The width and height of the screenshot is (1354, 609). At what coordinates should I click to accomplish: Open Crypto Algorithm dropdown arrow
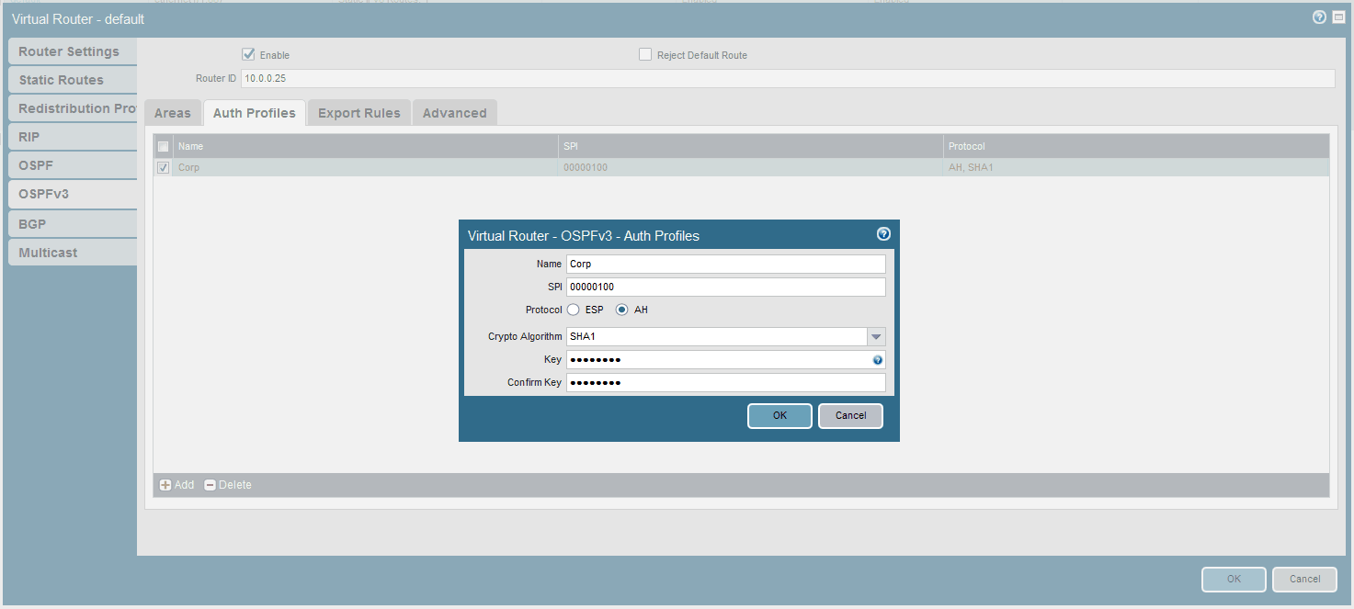click(876, 337)
